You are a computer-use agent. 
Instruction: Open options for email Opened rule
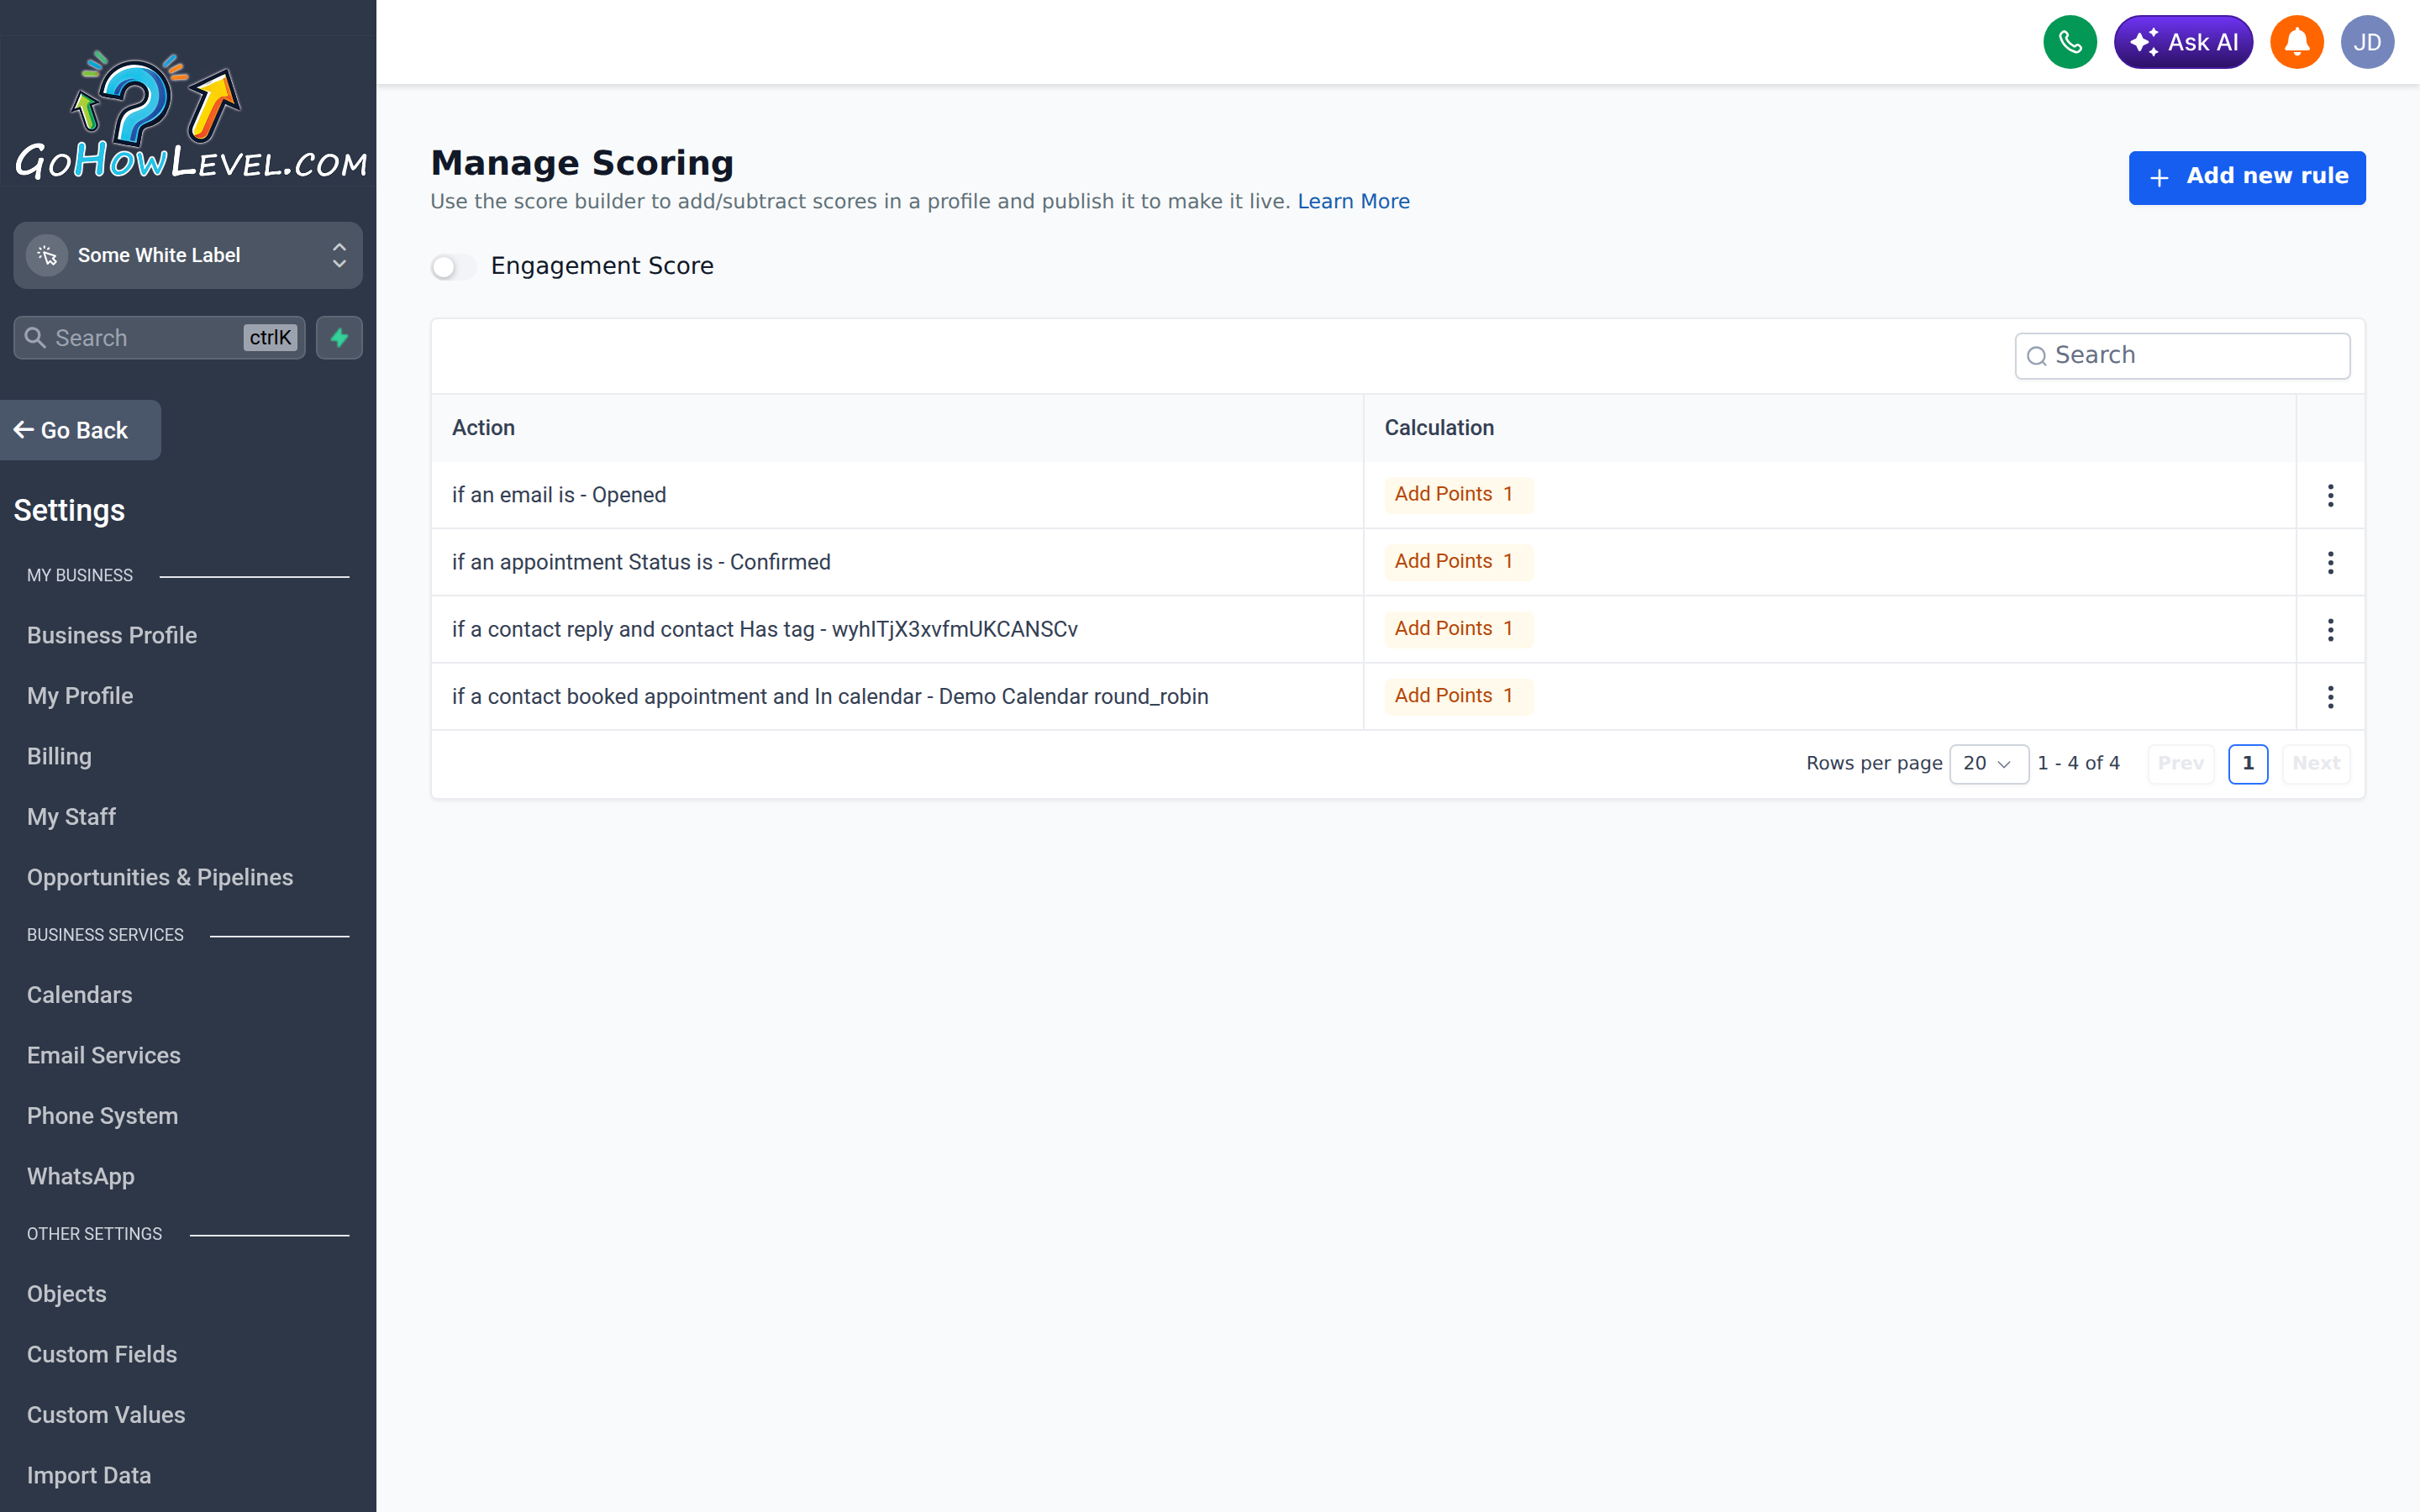click(x=2330, y=495)
